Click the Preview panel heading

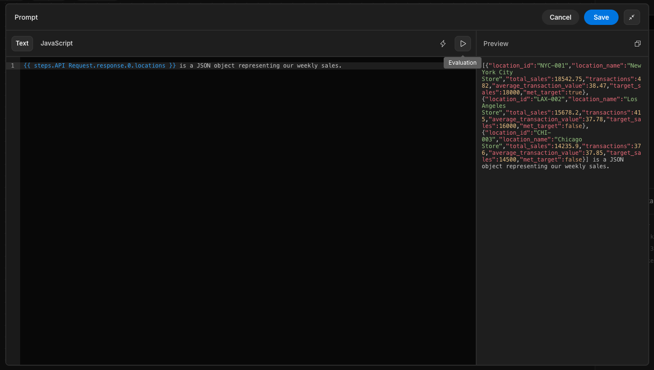pyautogui.click(x=496, y=44)
